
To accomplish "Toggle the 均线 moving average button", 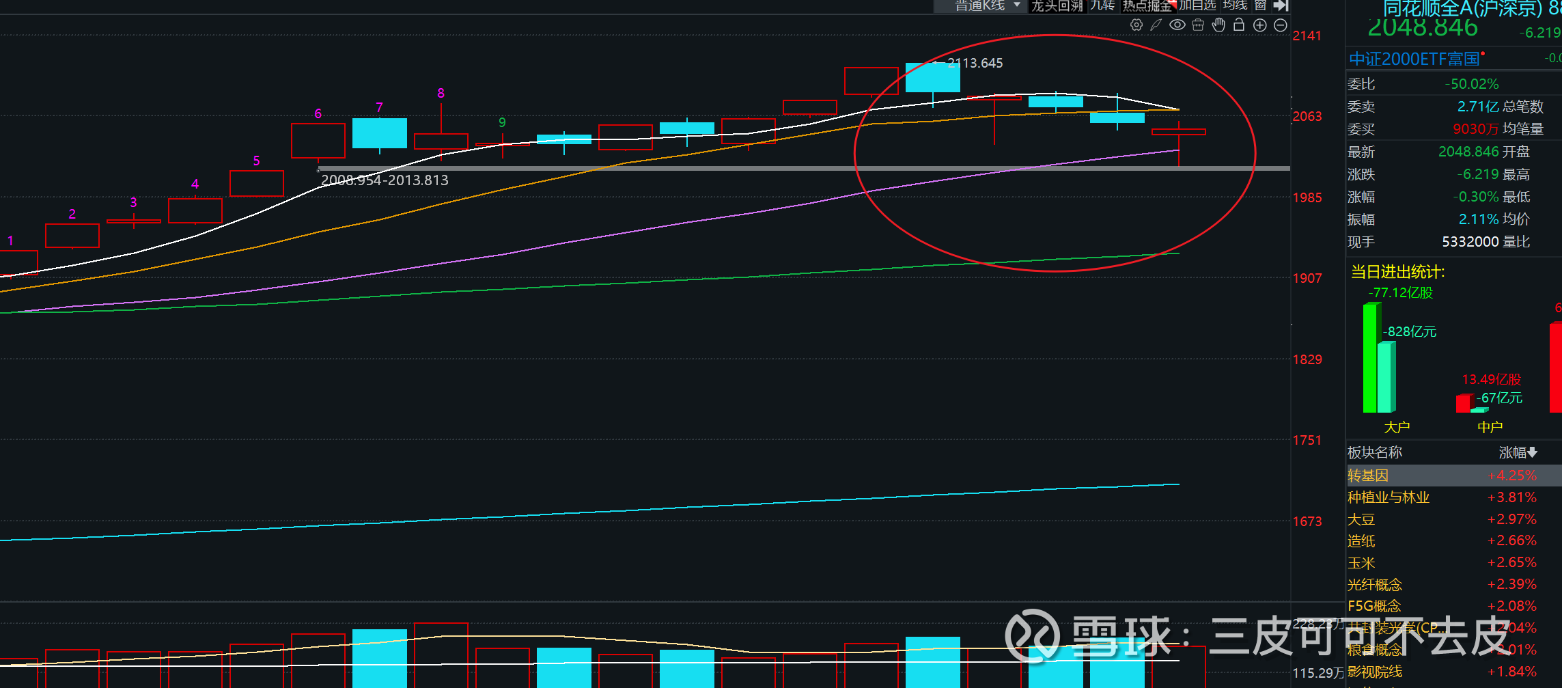I will click(1236, 5).
